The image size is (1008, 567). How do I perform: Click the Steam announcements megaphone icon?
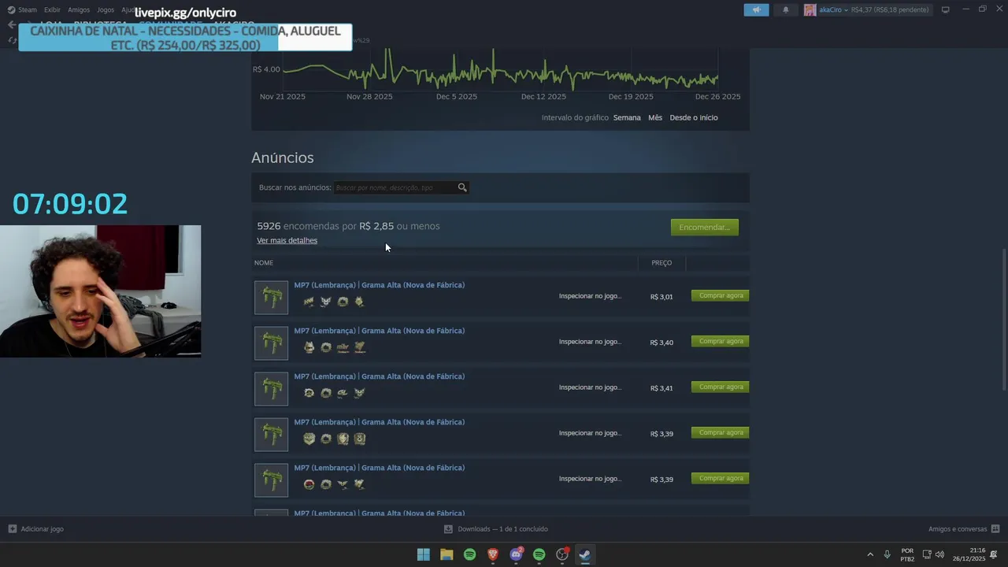[x=756, y=10]
